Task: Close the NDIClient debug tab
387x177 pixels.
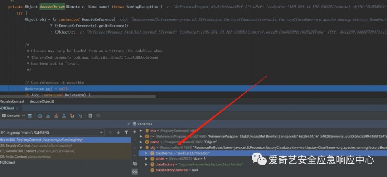Action: [x=17, y=108]
